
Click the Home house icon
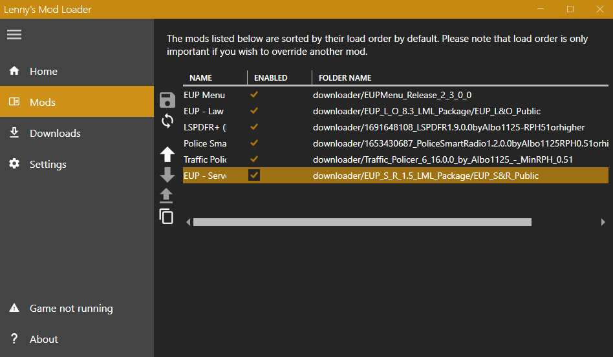(x=14, y=70)
